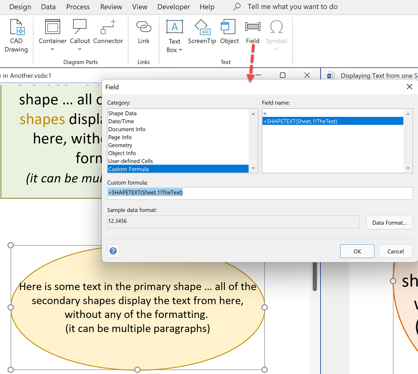Switch to the Developer ribbon tab
The height and width of the screenshot is (374, 418).
coord(173,7)
